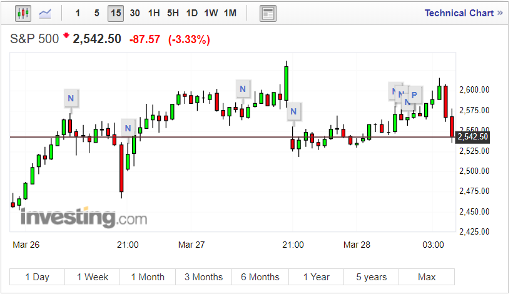Screen dimensions: 513x294
Task: Open the news marker above Mar 26 candles
Action: click(71, 98)
